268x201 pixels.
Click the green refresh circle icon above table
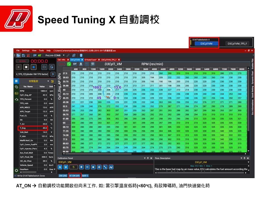click(x=69, y=64)
